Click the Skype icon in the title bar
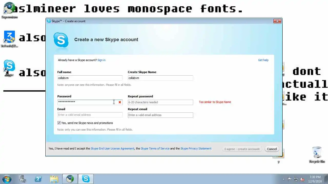Image resolution: width=328 pixels, height=184 pixels. [49, 21]
